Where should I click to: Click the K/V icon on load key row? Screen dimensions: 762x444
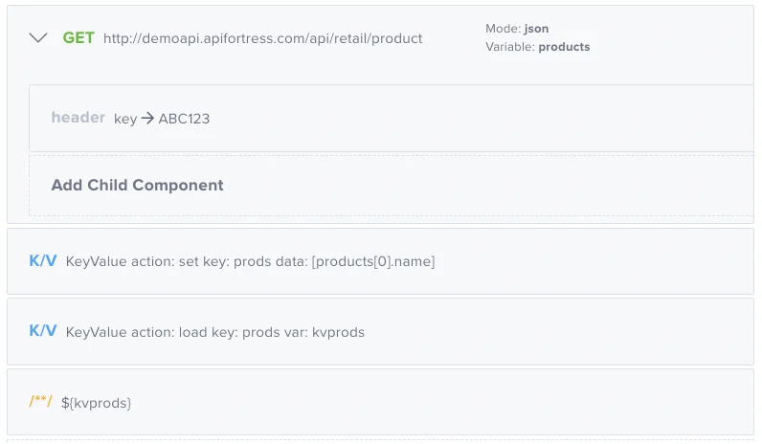click(43, 331)
